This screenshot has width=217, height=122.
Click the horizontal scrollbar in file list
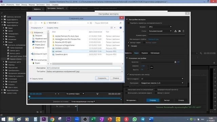pos(82,64)
